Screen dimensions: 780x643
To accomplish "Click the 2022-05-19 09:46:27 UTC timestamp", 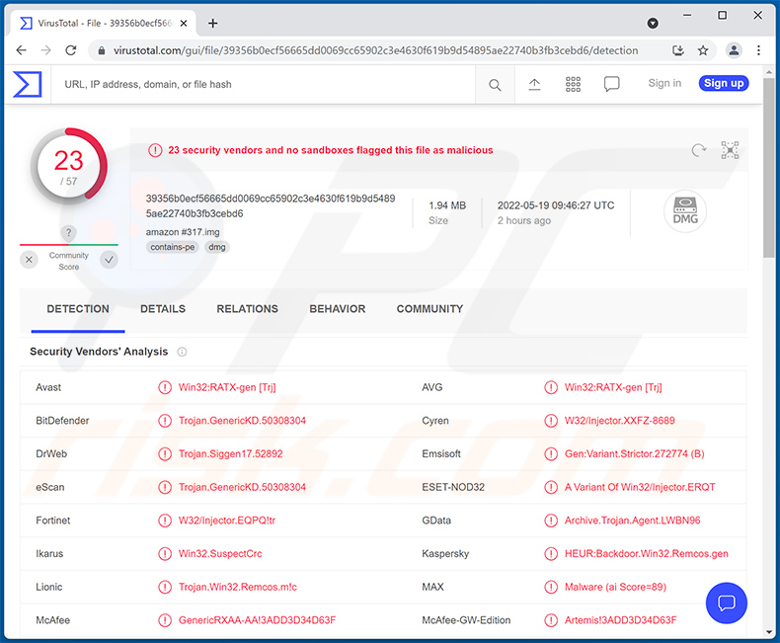I will 556,205.
